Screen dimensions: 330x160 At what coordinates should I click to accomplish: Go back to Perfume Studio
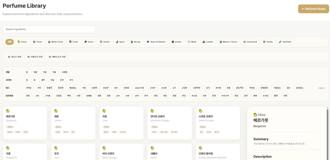pyautogui.click(x=313, y=9)
